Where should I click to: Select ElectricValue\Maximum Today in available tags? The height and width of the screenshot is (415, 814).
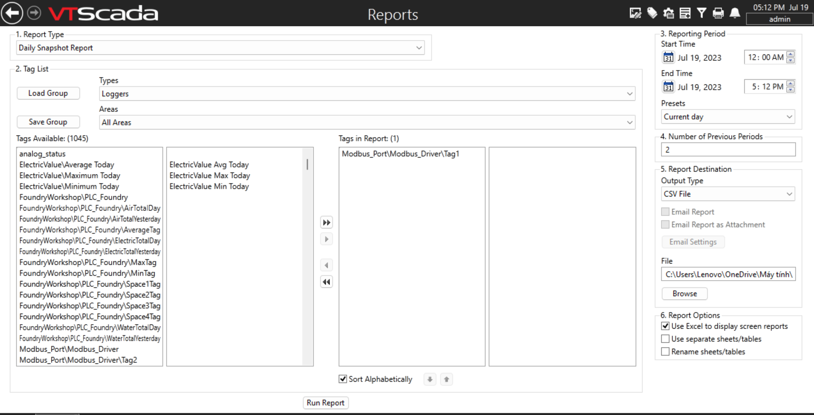point(70,175)
